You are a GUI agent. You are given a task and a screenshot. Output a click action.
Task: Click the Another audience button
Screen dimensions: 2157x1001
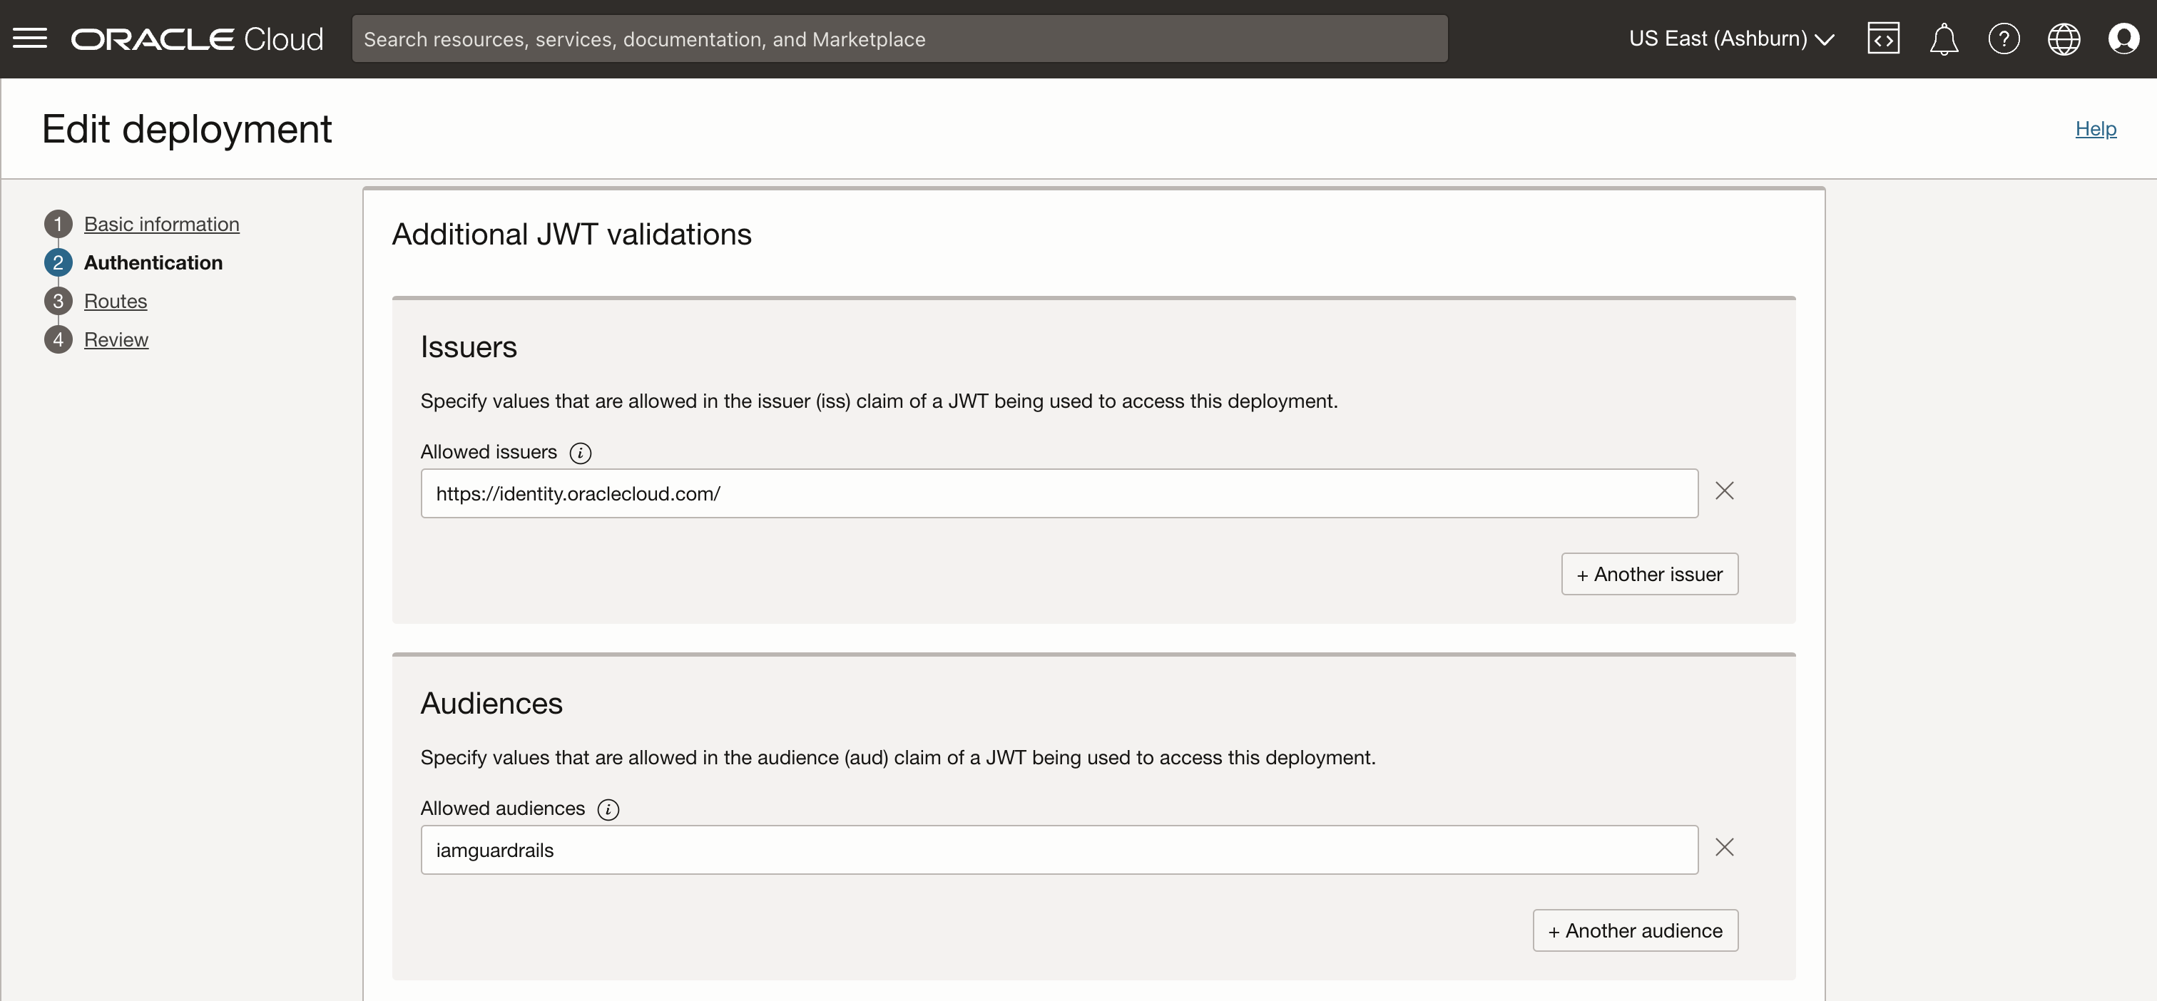1636,930
